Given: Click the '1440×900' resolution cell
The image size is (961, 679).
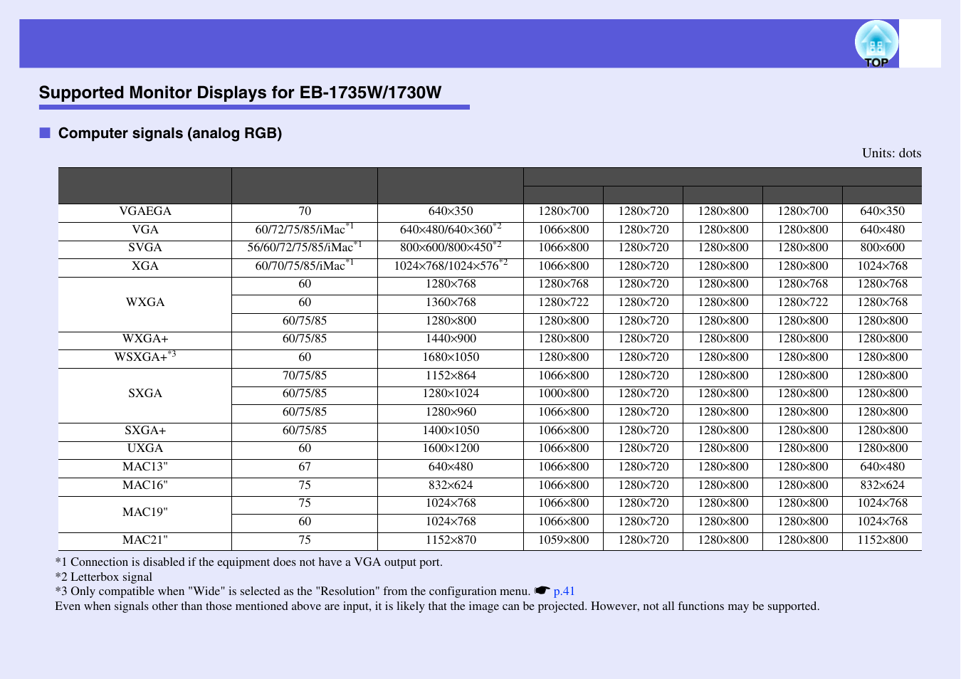Looking at the screenshot, I should tap(451, 339).
